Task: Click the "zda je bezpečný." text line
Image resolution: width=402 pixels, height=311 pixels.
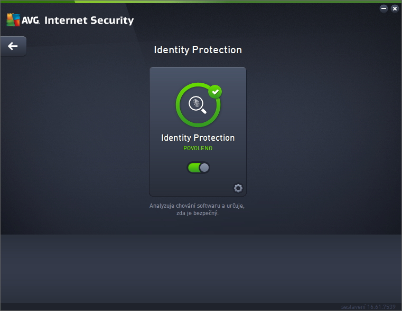Action: coord(197,213)
